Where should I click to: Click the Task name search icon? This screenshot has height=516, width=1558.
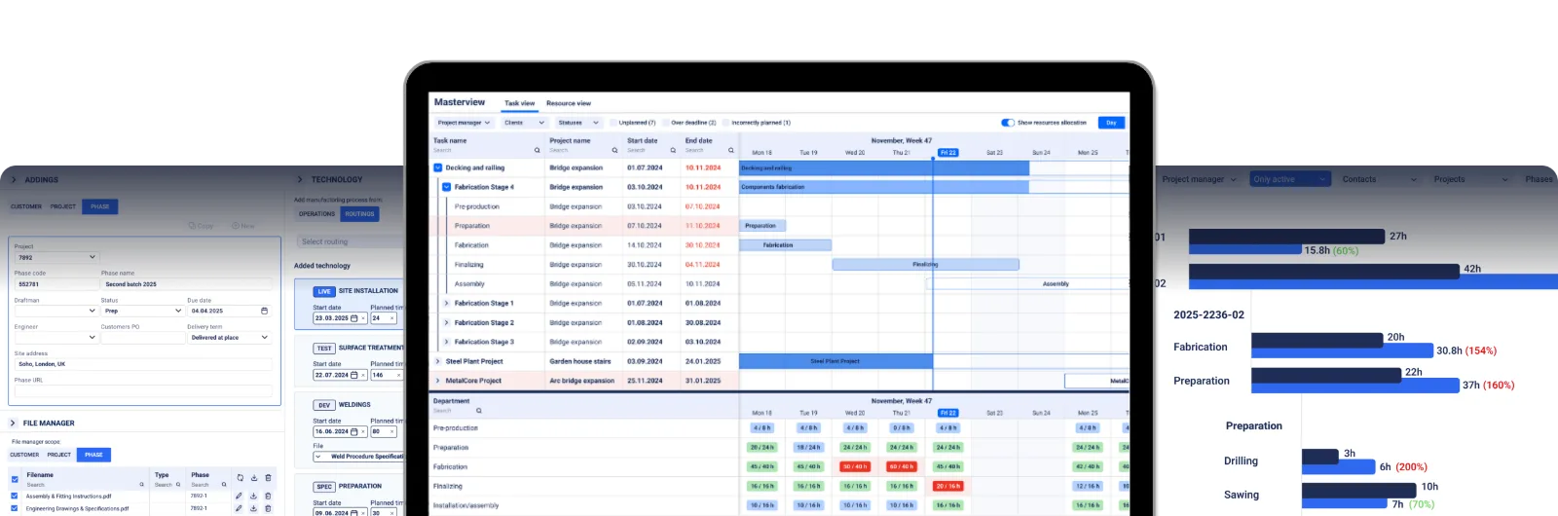537,150
